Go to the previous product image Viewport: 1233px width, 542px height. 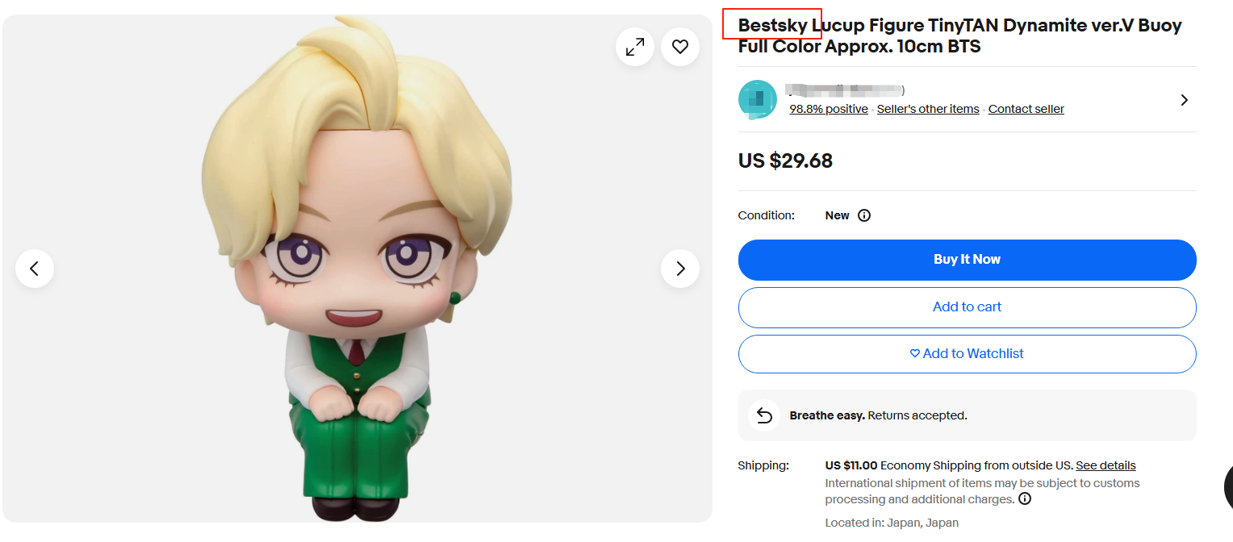tap(35, 269)
